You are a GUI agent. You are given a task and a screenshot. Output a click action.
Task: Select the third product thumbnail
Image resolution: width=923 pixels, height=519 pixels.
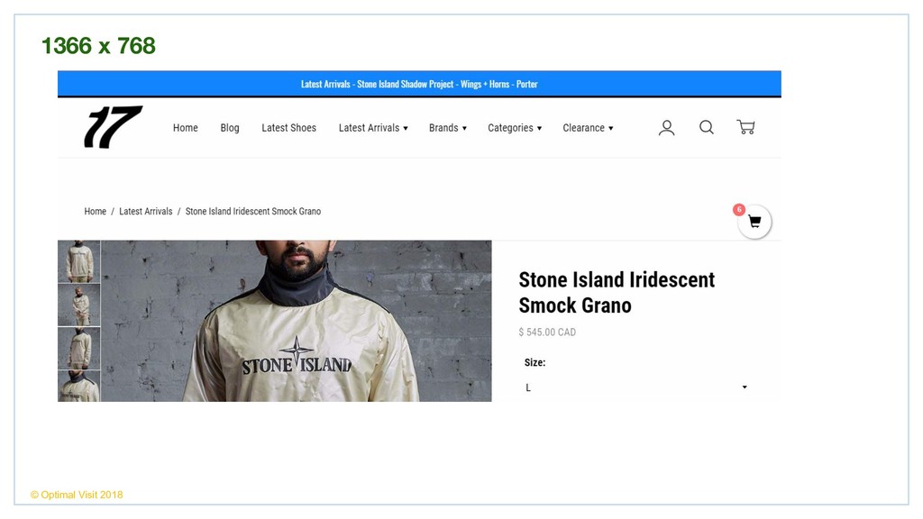point(79,349)
